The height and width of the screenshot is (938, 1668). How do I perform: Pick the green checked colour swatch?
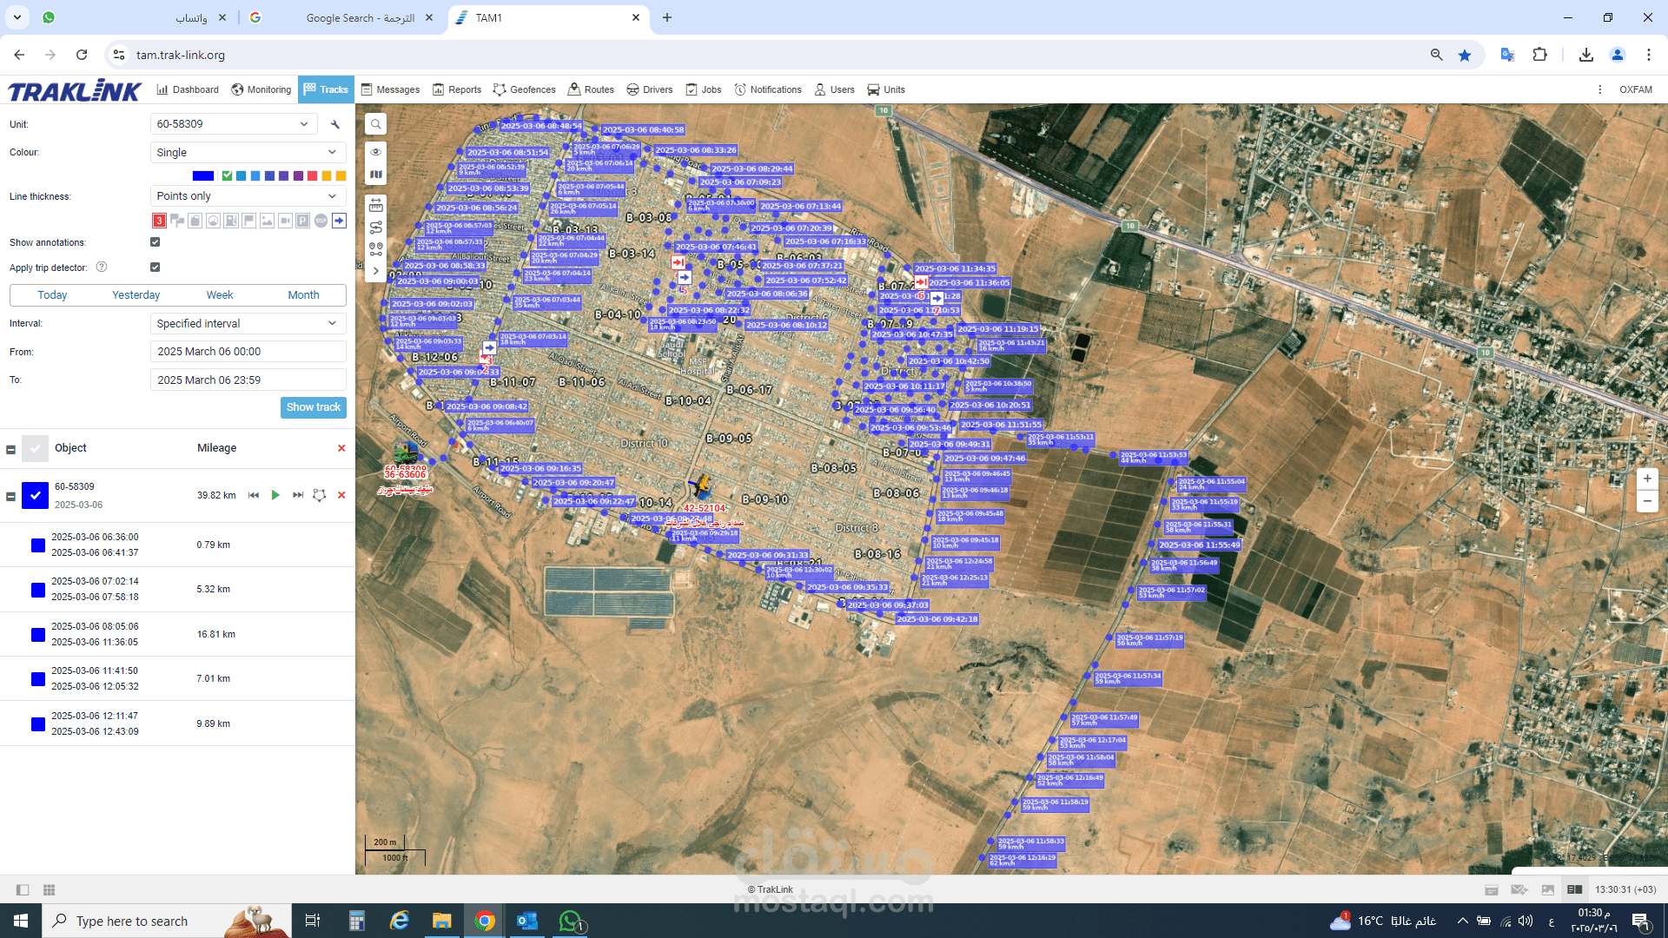pyautogui.click(x=227, y=175)
